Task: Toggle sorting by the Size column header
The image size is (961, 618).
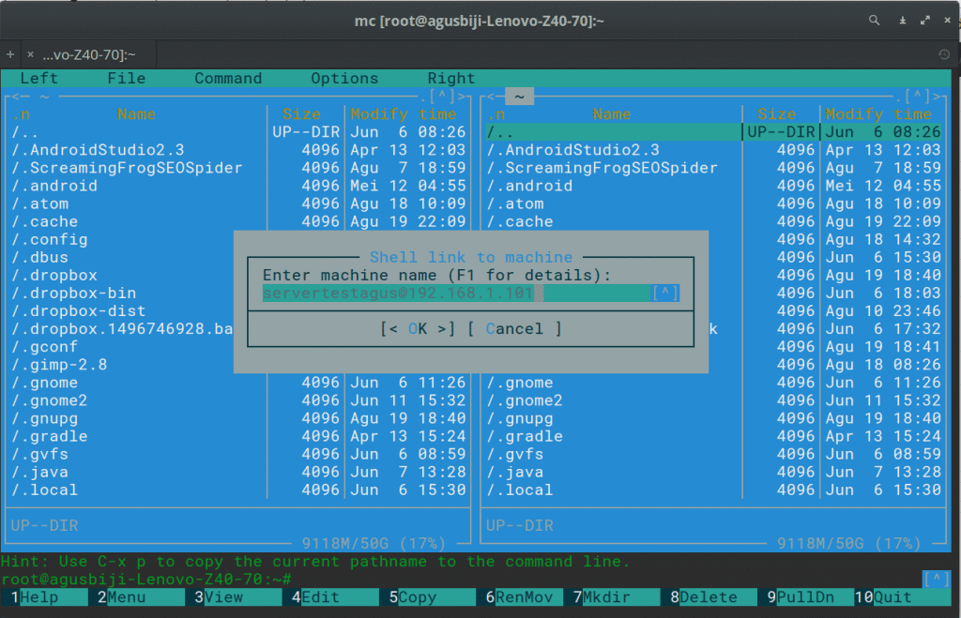Action: [302, 113]
